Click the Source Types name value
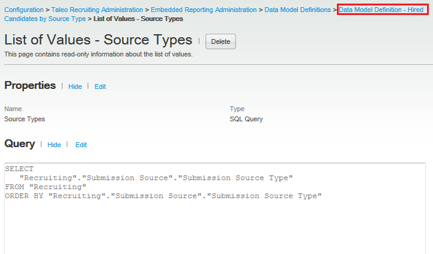433x254 pixels. click(x=25, y=119)
